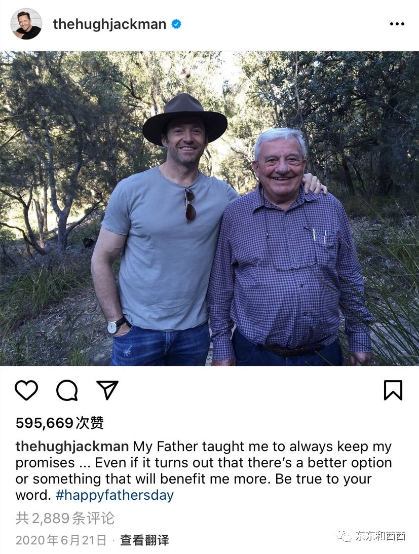The width and height of the screenshot is (419, 554).
Task: View all 2,889 comments
Action: (x=65, y=518)
